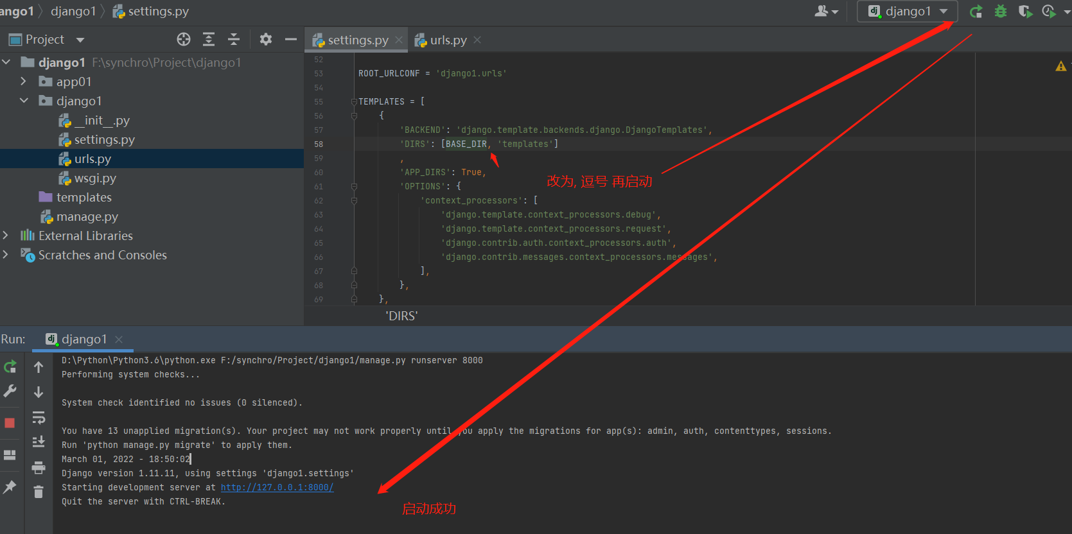Open the profiler run icon

pyautogui.click(x=1049, y=12)
